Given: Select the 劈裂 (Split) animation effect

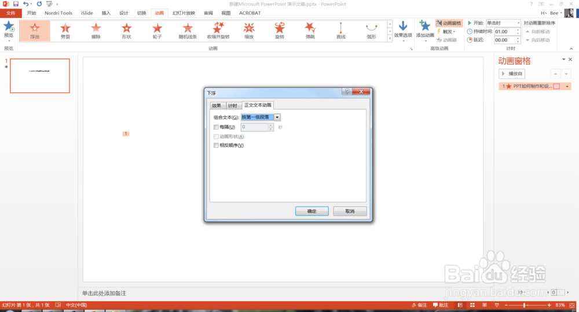Looking at the screenshot, I should [x=65, y=31].
